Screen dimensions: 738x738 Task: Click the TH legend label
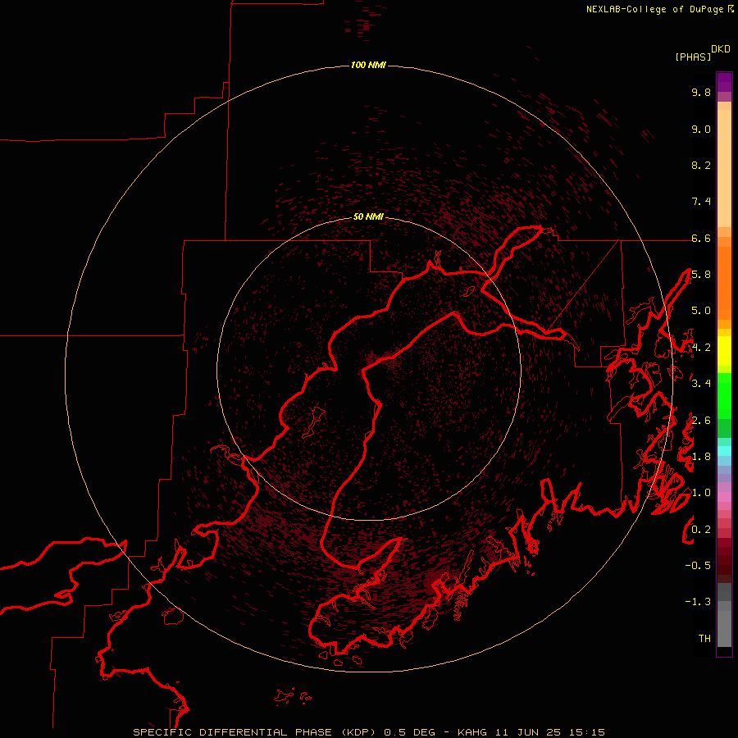coord(704,639)
